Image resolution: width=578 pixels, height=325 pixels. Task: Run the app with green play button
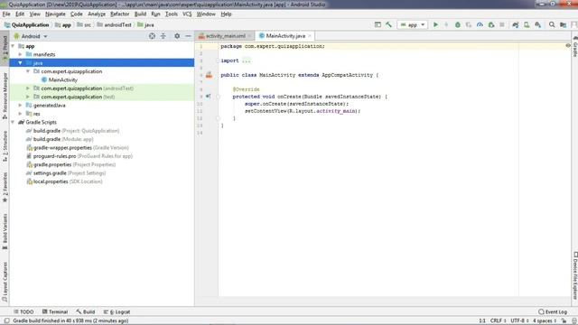click(x=435, y=24)
